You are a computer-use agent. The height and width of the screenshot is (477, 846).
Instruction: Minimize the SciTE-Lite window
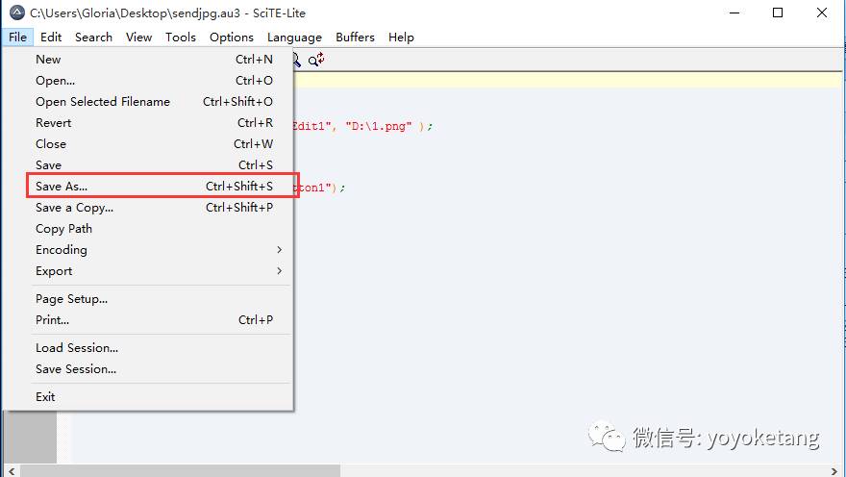pyautogui.click(x=734, y=13)
